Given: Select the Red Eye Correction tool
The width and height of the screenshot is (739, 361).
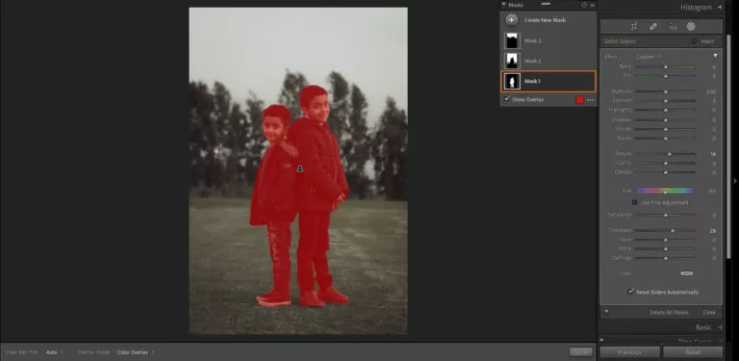Looking at the screenshot, I should (x=673, y=27).
